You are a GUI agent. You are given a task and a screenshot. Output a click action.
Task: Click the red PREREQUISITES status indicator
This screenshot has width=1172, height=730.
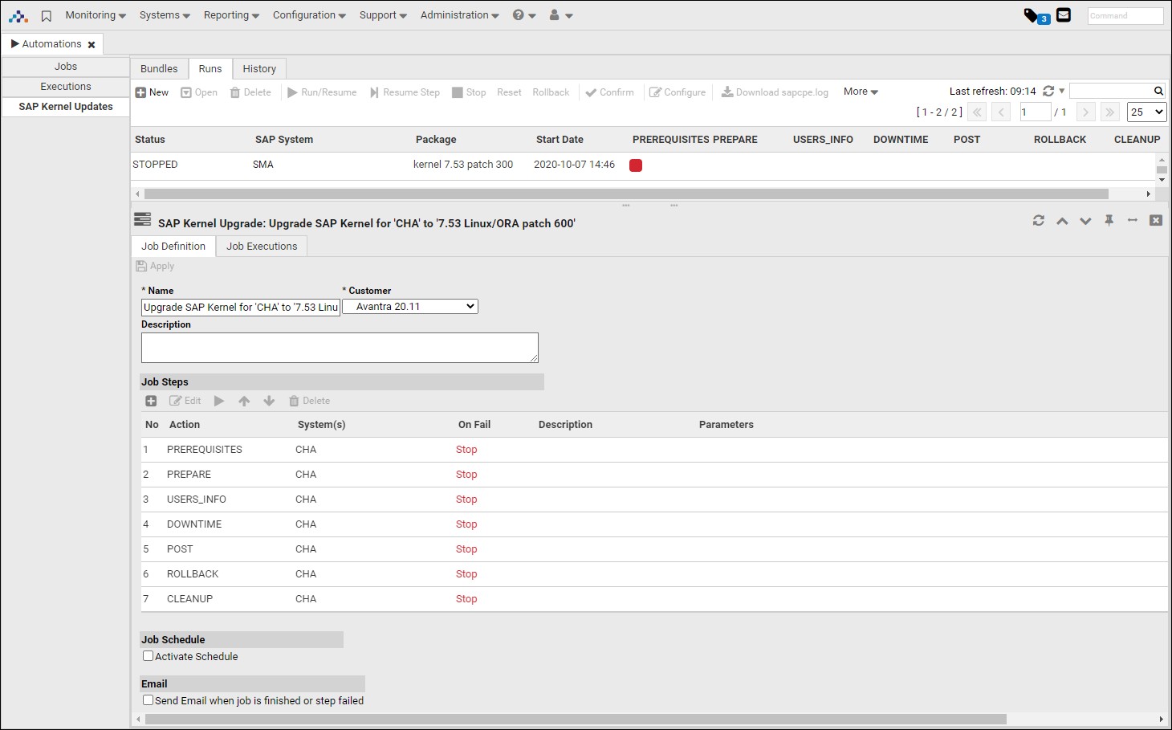tap(636, 165)
